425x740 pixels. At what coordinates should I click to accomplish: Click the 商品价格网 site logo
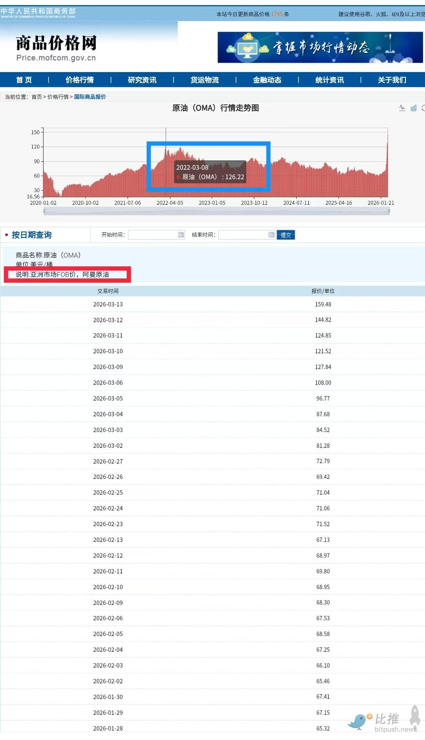[x=56, y=48]
